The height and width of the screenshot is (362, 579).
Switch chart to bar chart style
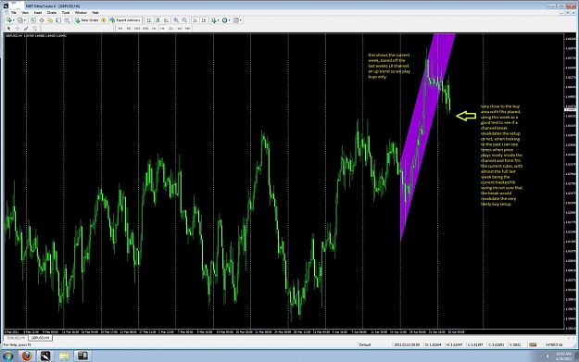[149, 20]
